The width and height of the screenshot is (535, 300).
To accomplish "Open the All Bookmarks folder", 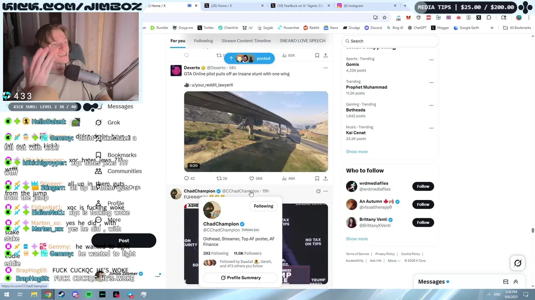I will (517, 28).
